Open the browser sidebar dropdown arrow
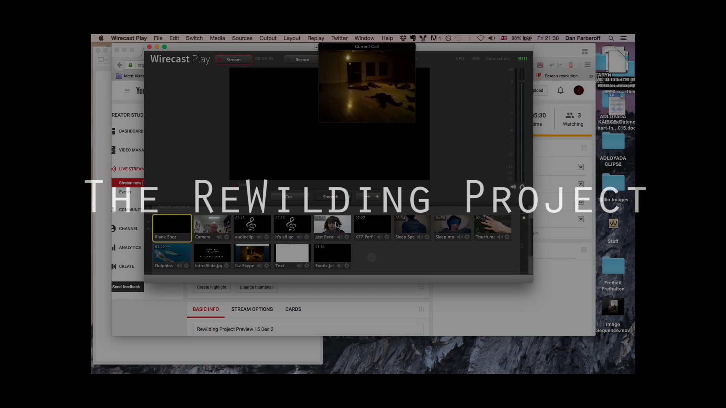 (106, 60)
